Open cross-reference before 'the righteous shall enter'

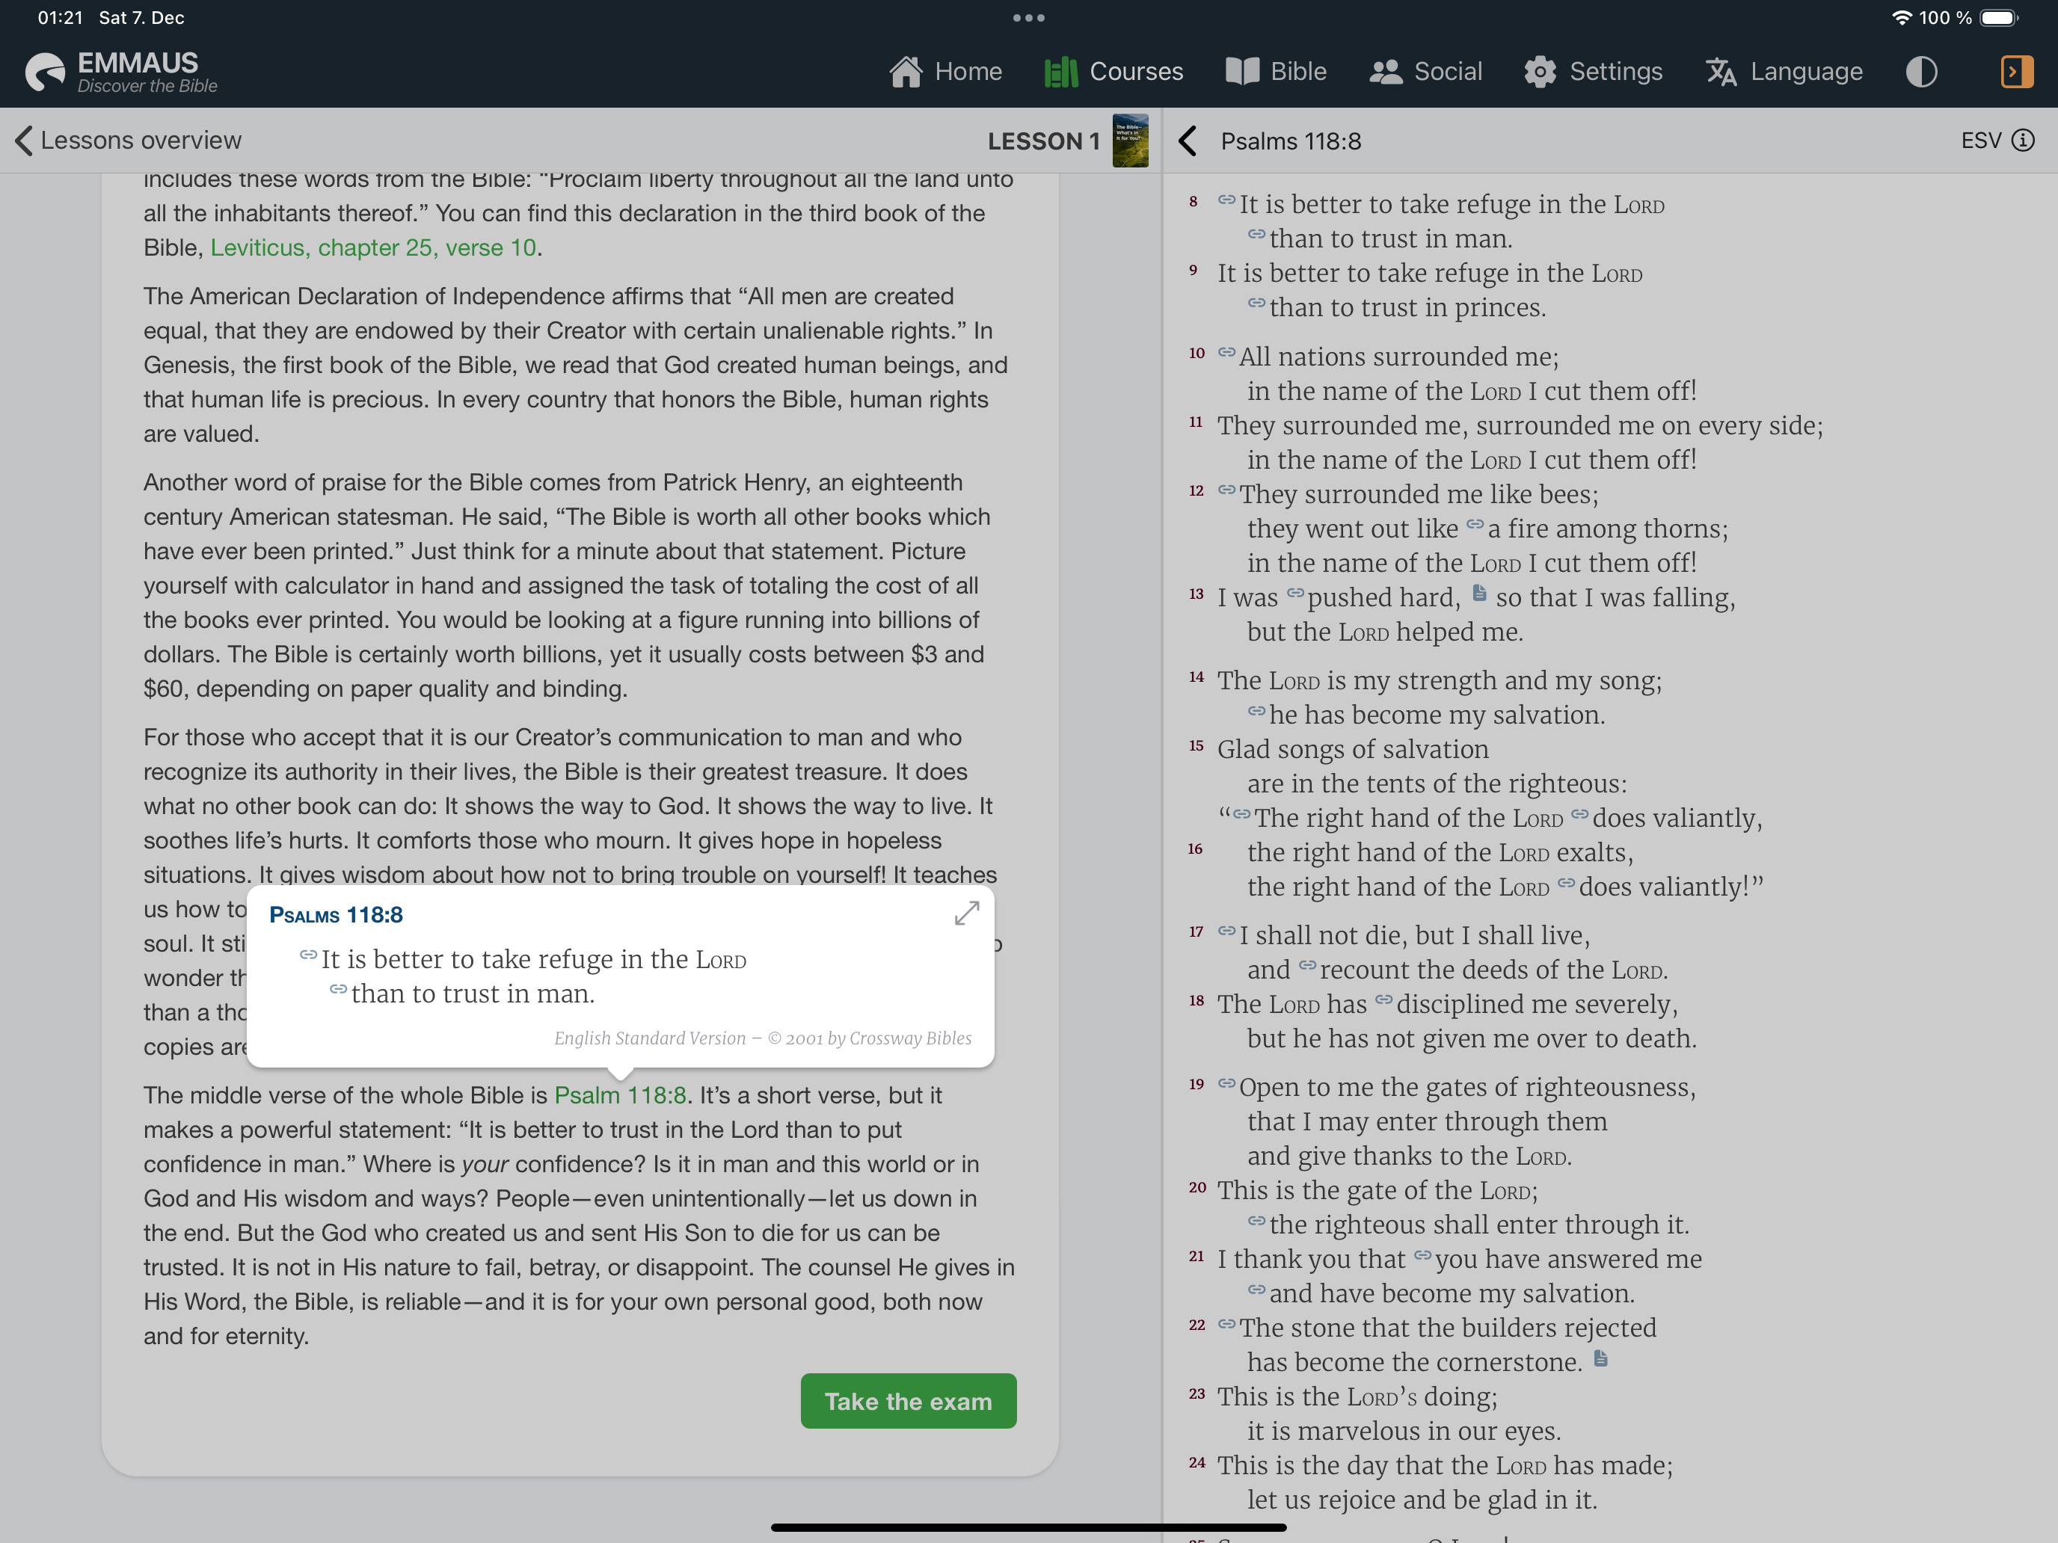1257,1220
